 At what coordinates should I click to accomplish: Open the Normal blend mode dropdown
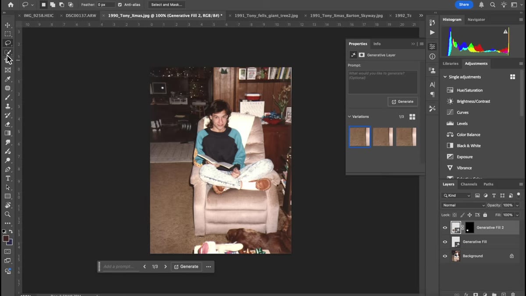point(464,205)
